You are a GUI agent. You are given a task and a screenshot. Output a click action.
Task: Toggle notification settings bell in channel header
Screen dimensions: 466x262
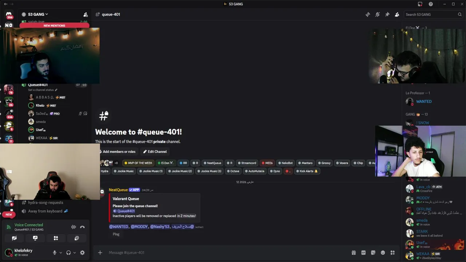pyautogui.click(x=378, y=15)
